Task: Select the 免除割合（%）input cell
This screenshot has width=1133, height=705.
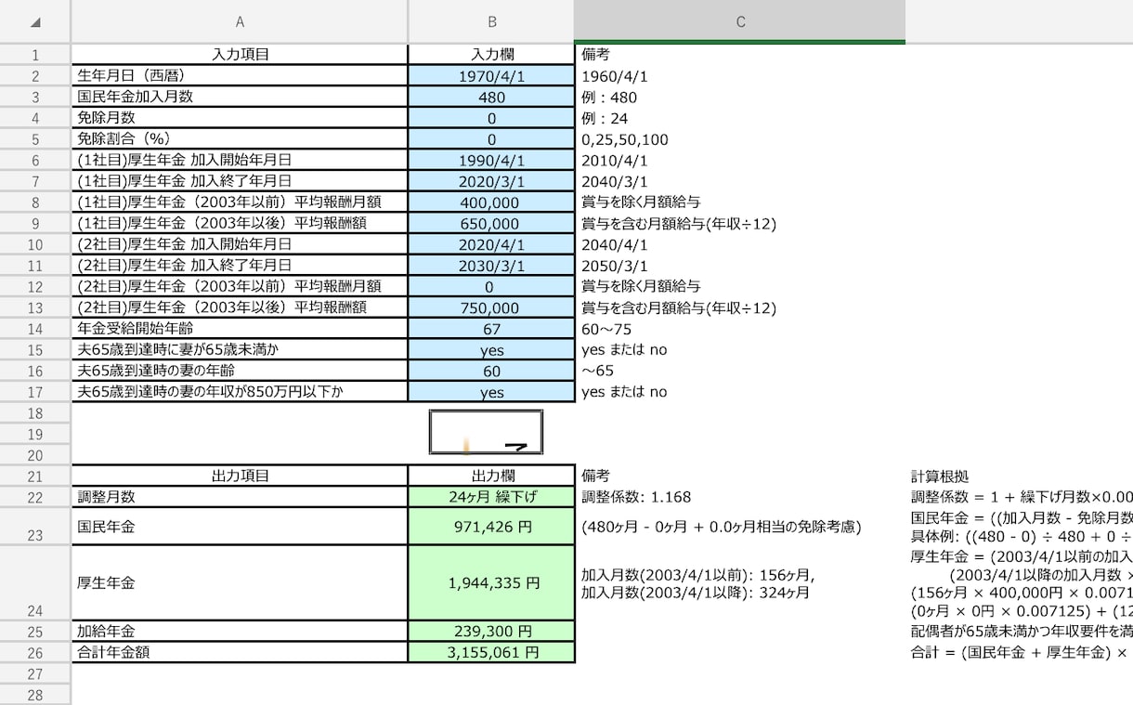Action: tap(491, 139)
